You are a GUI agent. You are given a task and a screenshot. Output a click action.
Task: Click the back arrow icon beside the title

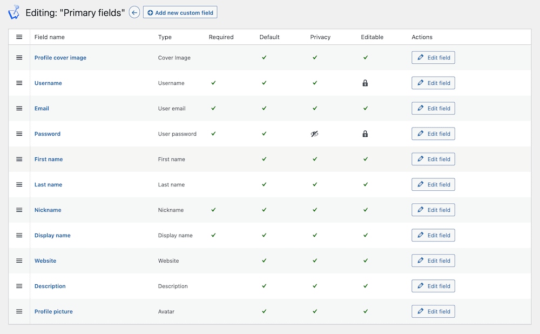coord(134,13)
